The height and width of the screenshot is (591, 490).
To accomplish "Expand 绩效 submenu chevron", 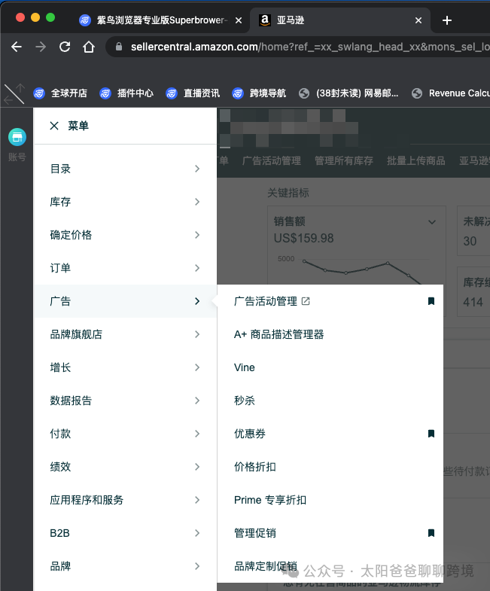I will point(197,467).
